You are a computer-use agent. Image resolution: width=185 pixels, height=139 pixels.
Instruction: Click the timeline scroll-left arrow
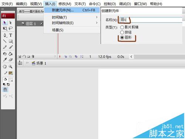[x=131, y=57]
